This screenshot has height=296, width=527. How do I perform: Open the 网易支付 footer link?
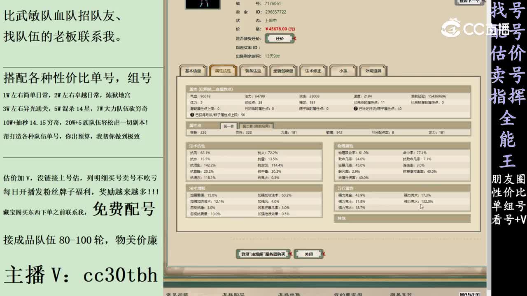401,294
